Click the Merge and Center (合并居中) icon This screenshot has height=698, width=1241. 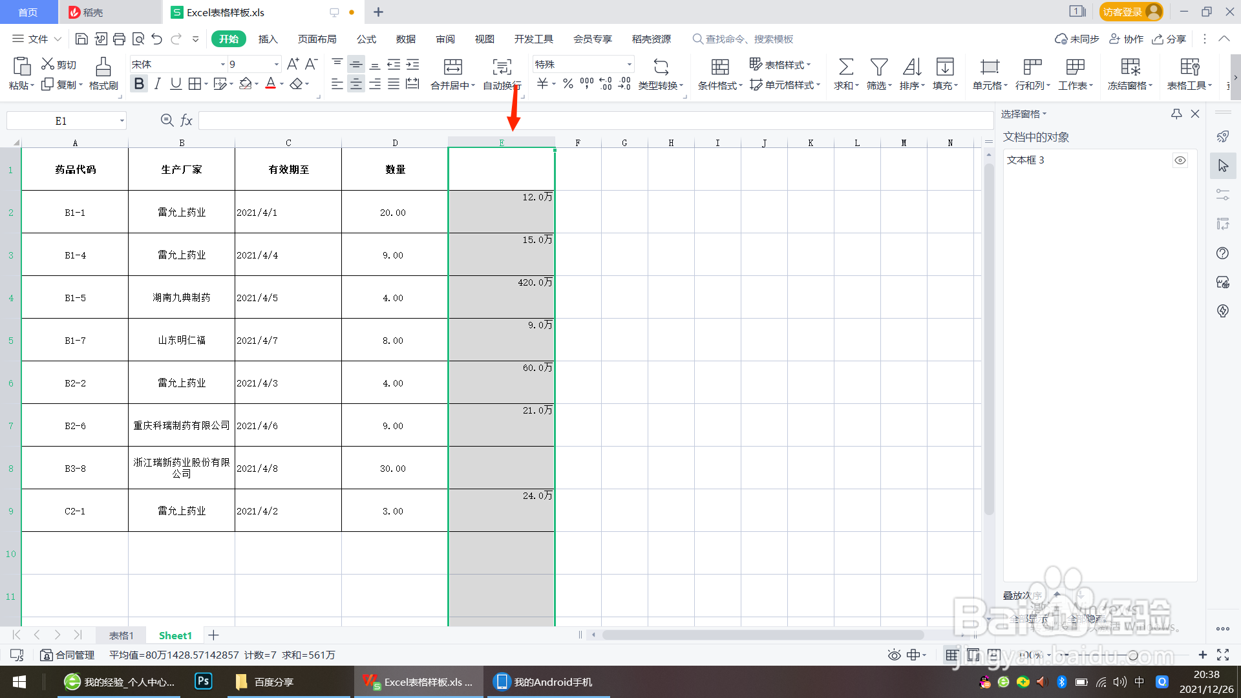click(x=452, y=67)
